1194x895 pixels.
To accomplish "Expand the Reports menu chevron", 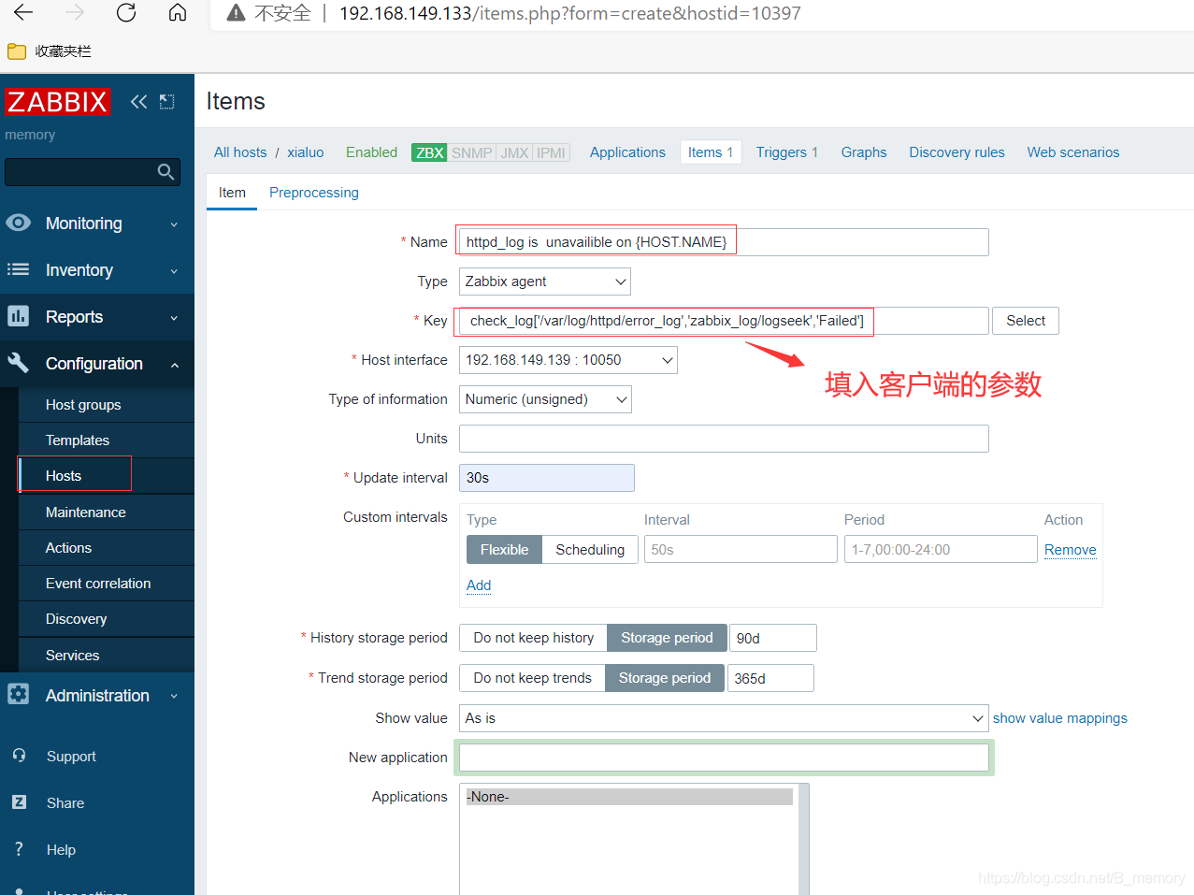I will (174, 318).
